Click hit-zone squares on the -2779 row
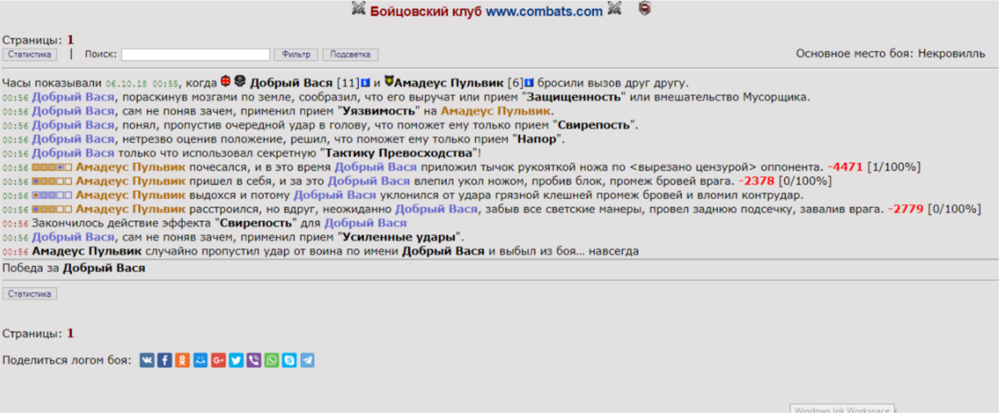This screenshot has height=413, width=999. (x=52, y=209)
